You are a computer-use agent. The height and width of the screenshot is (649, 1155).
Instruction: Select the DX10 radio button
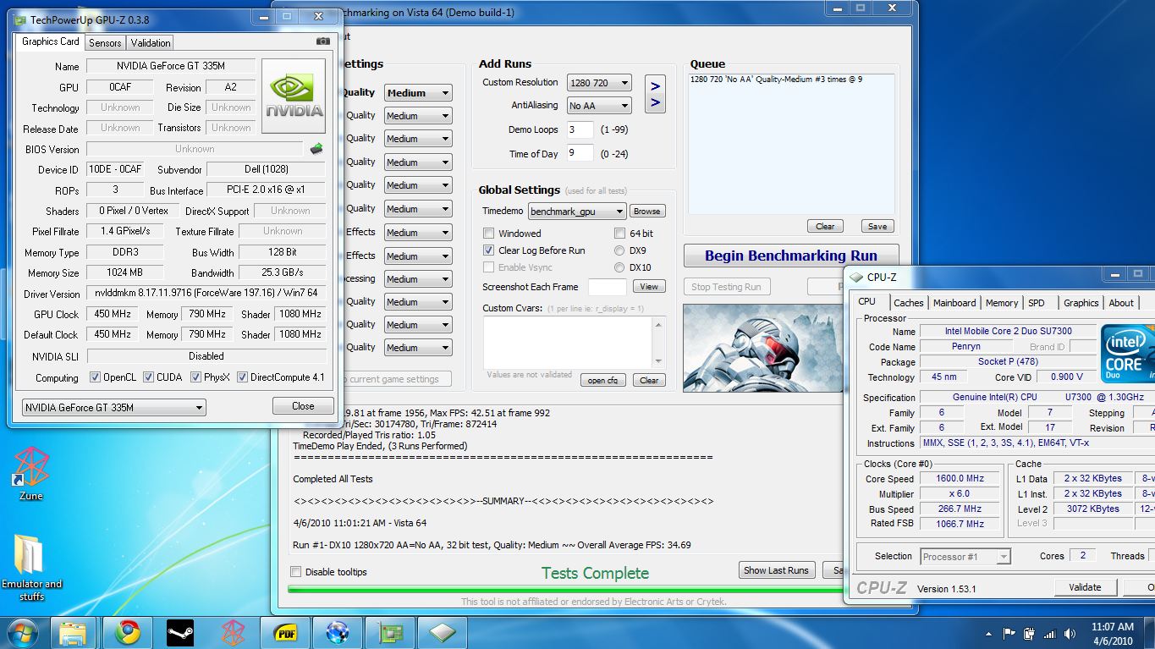click(x=619, y=267)
